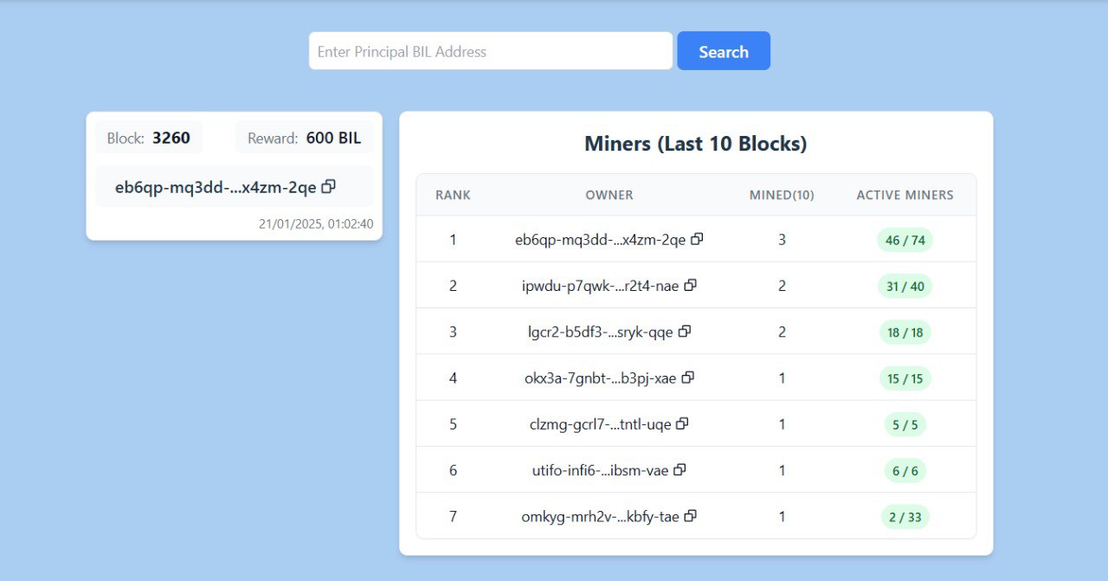Click the 2 / 33 active miners badge
Image resolution: width=1108 pixels, height=581 pixels.
(905, 517)
